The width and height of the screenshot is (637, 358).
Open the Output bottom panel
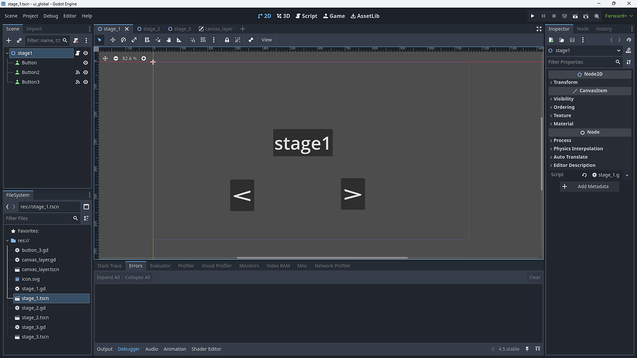click(105, 349)
